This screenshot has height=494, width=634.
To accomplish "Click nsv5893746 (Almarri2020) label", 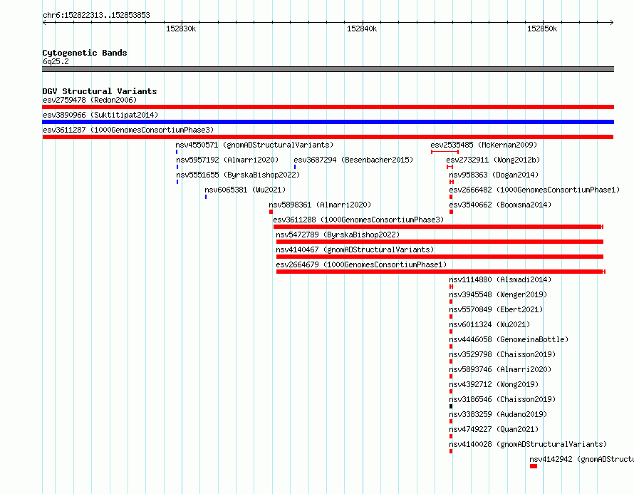I will click(500, 369).
